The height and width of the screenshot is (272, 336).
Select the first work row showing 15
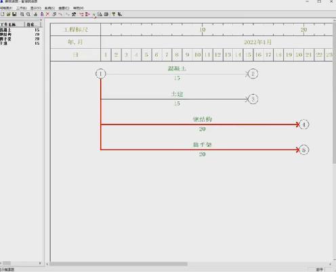click(20, 30)
